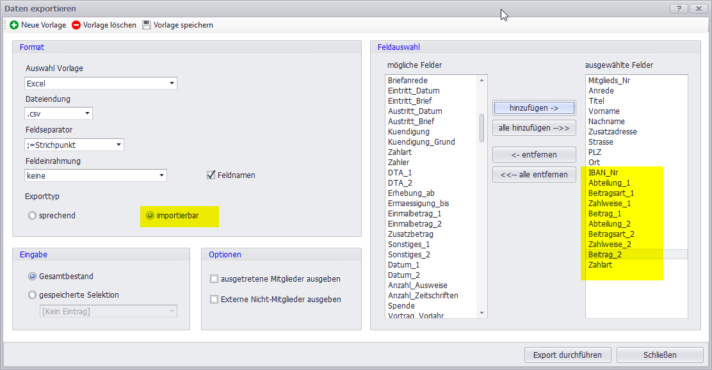712x370 pixels.
Task: Open the Auswahl Vorlage dropdown
Action: 172,83
